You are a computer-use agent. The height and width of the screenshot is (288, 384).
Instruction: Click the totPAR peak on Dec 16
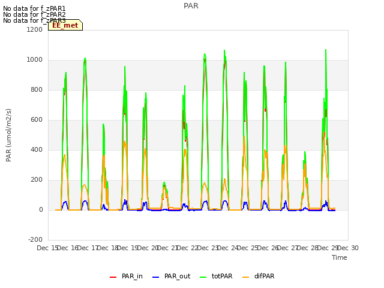[85, 58]
